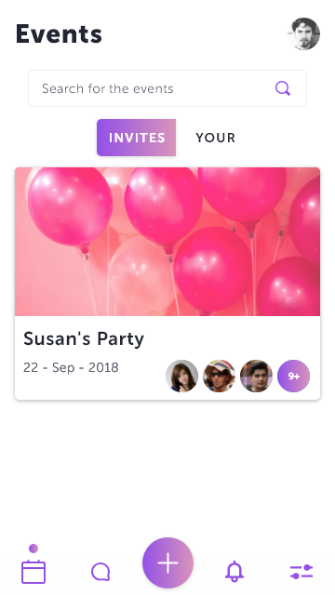Open the pink balloons event image
Screen dimensions: 335x595
click(x=167, y=242)
